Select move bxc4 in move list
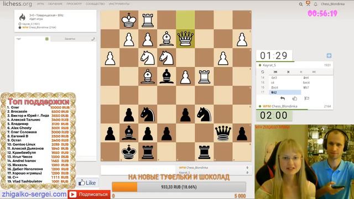This screenshot has height=199, width=354. pyautogui.click(x=317, y=82)
